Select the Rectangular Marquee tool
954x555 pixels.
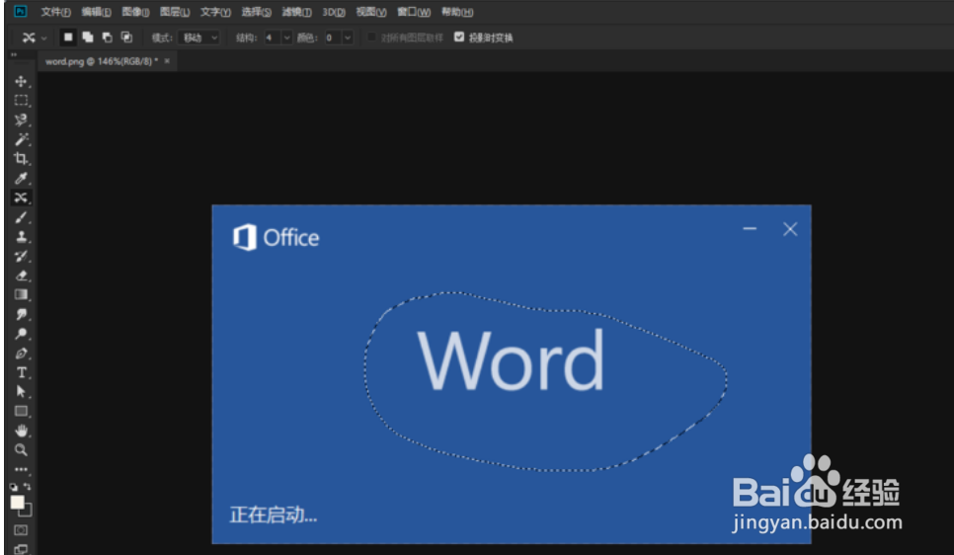tap(22, 101)
